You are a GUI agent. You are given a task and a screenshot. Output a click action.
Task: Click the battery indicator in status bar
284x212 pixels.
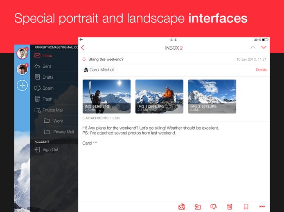click(x=265, y=40)
